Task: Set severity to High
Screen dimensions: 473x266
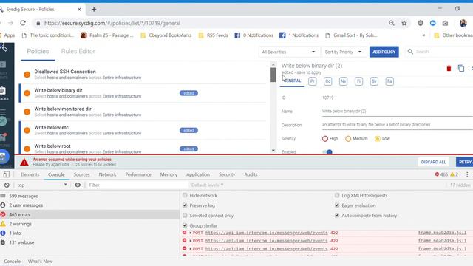Action: (x=325, y=139)
